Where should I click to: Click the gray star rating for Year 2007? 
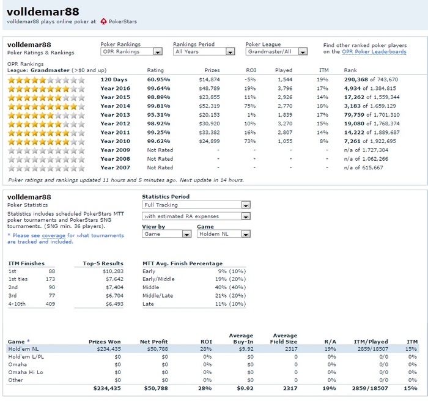click(46, 167)
